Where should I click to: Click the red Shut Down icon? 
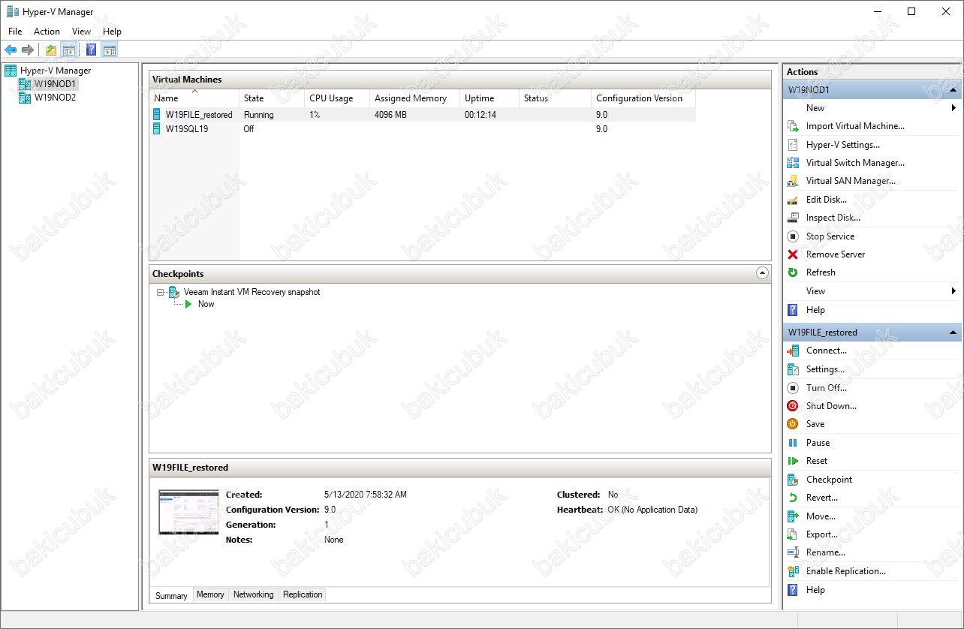coord(792,406)
